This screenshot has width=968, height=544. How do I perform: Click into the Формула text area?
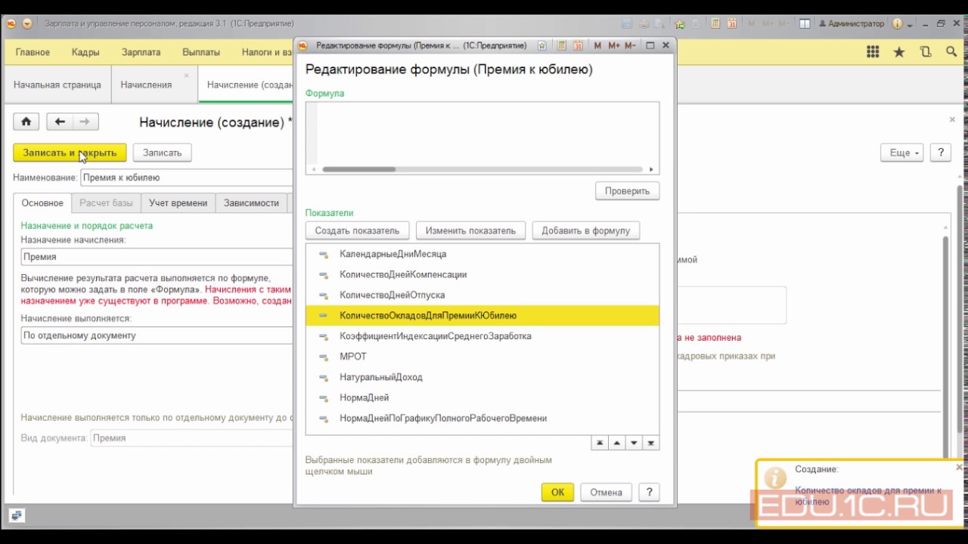point(482,133)
